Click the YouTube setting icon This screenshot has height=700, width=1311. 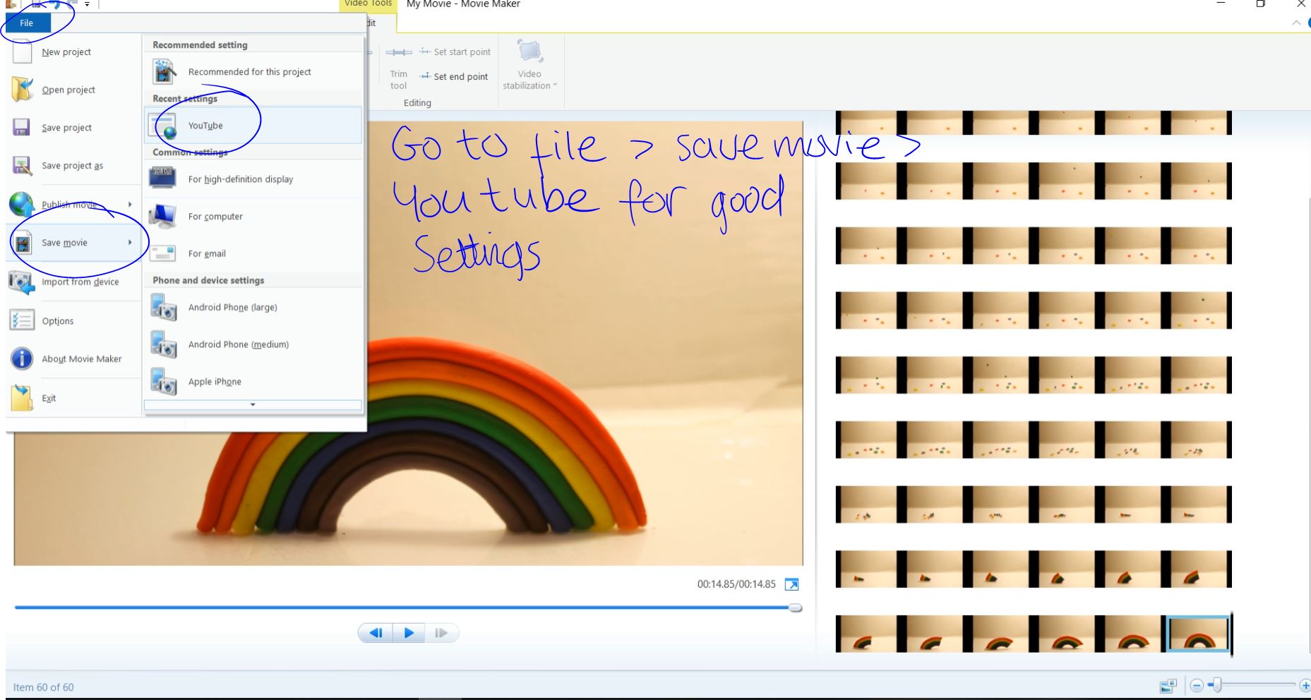click(163, 126)
